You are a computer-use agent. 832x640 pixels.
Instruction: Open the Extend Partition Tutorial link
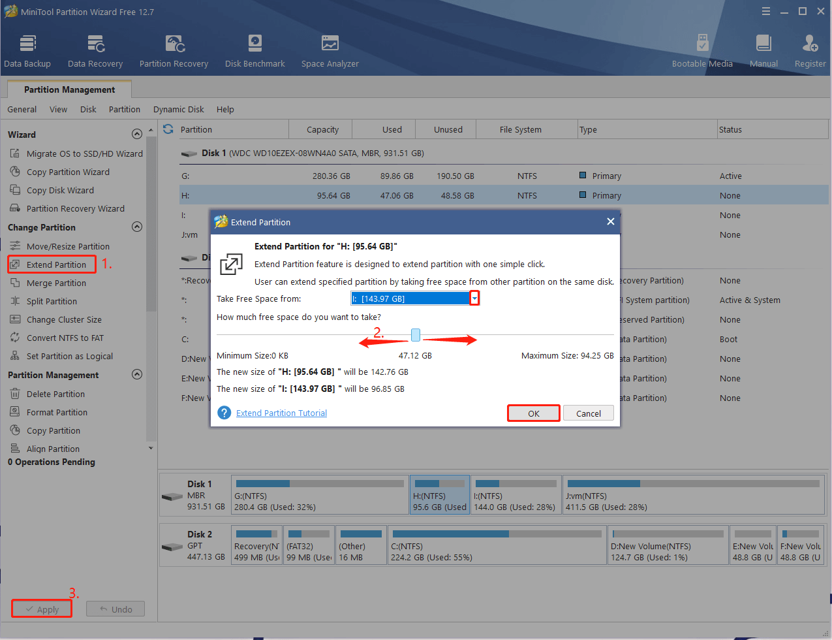(281, 413)
